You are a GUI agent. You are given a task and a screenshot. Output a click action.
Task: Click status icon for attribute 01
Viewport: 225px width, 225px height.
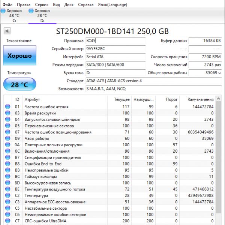coord(7,106)
